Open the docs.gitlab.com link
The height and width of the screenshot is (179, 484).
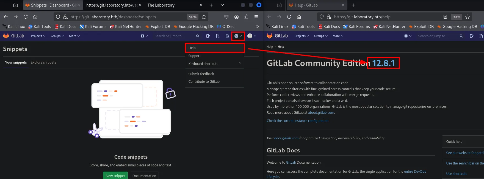286,138
